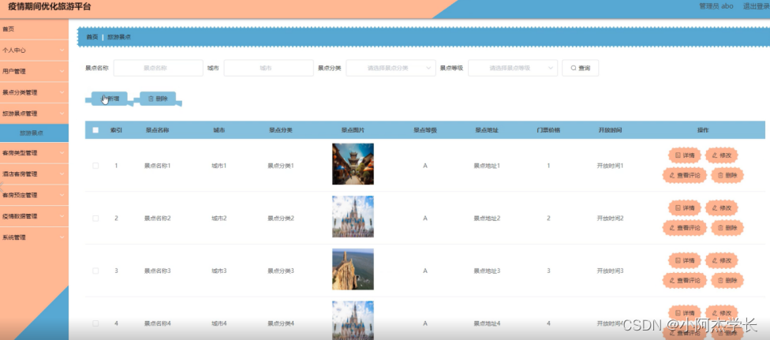Click the 疫情期间优化旅游平台 title
Screen dimensions: 770x340
pos(50,7)
